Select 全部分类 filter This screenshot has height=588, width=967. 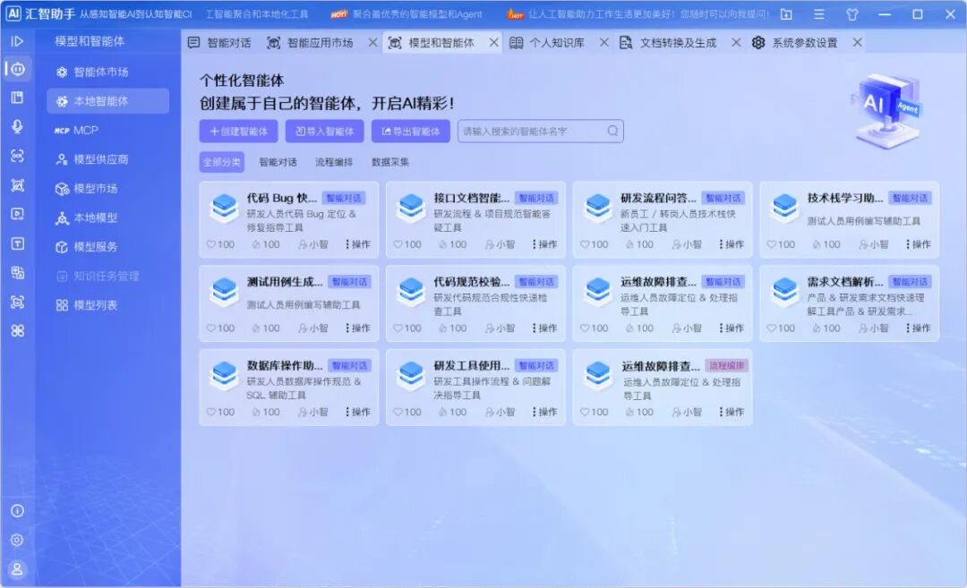pyautogui.click(x=222, y=162)
